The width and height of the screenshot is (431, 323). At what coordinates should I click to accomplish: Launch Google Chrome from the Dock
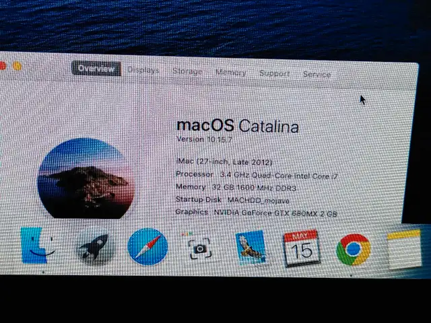coord(354,249)
